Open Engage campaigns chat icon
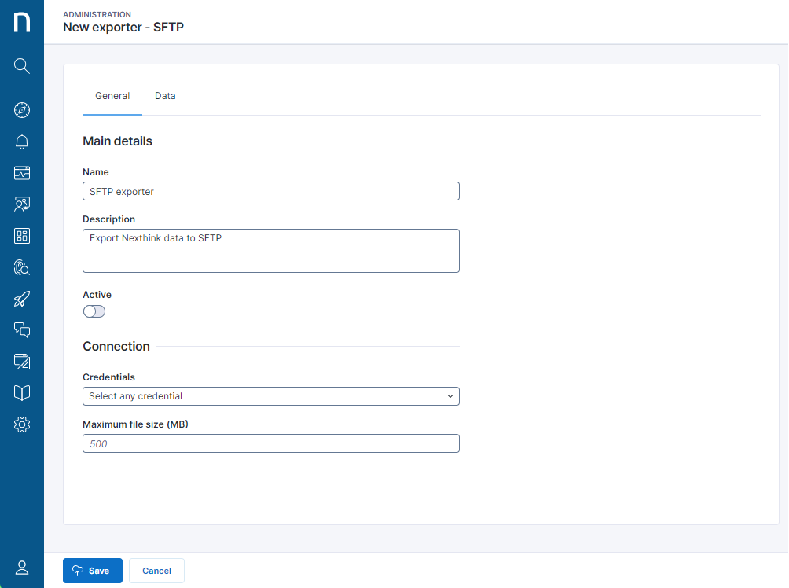This screenshot has width=789, height=588. pos(21,330)
